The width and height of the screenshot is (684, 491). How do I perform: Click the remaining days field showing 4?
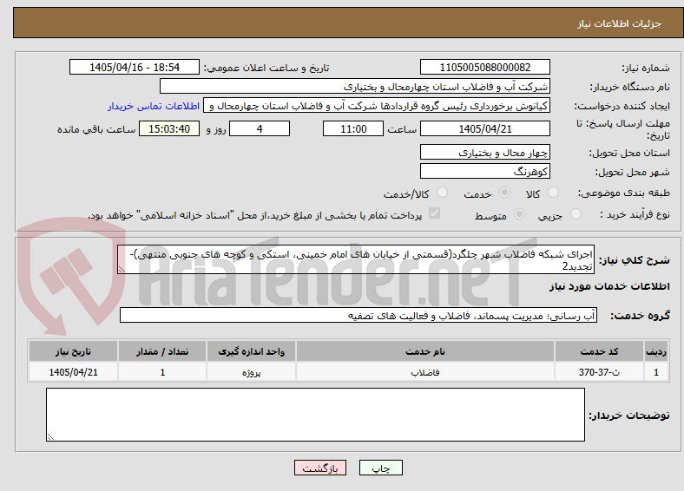coord(260,128)
